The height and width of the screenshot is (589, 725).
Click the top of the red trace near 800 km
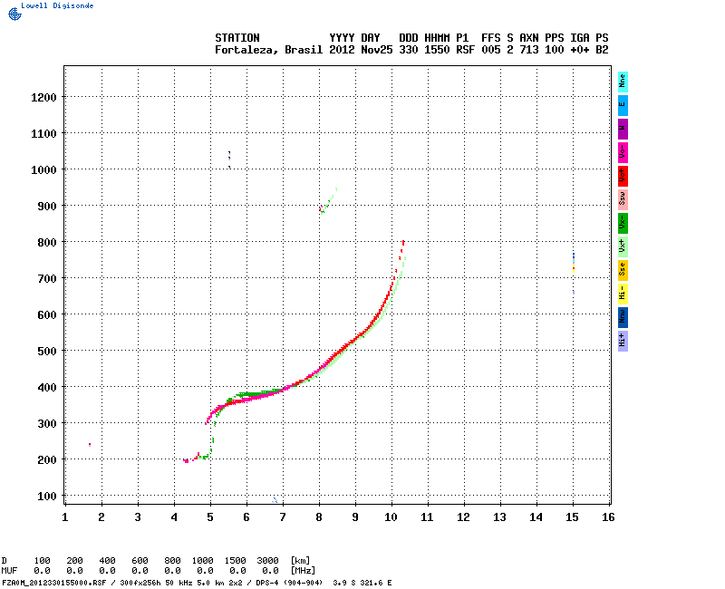[x=403, y=242]
